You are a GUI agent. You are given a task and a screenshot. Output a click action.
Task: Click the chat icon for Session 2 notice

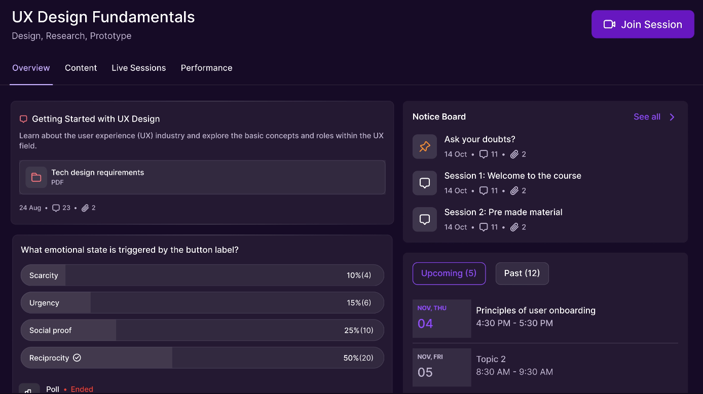(425, 220)
